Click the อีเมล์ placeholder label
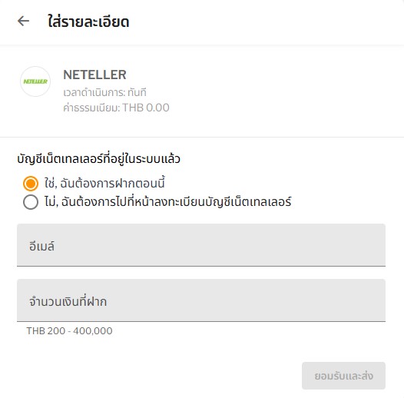 click(x=41, y=246)
